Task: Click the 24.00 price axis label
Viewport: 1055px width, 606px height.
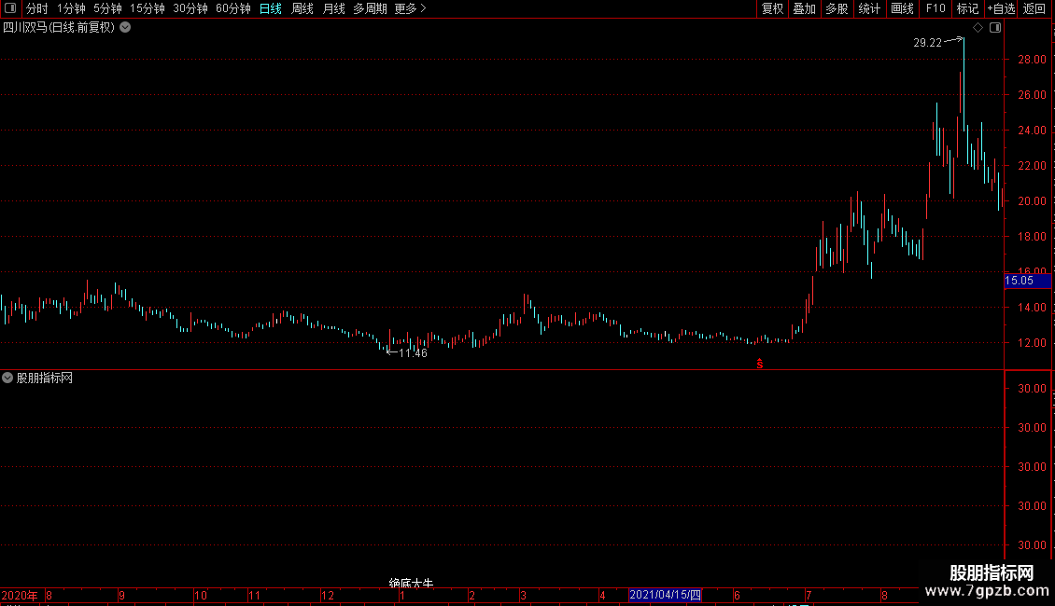Action: (1032, 131)
